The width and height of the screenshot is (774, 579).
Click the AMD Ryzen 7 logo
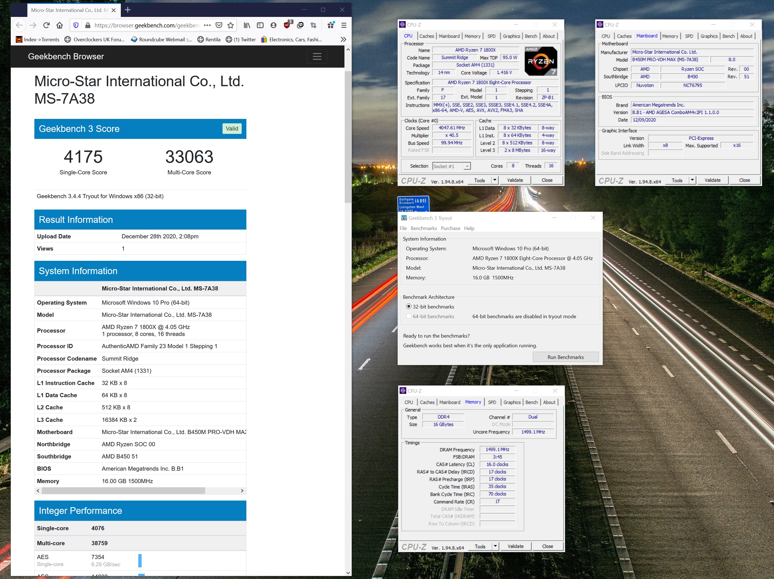click(x=541, y=61)
